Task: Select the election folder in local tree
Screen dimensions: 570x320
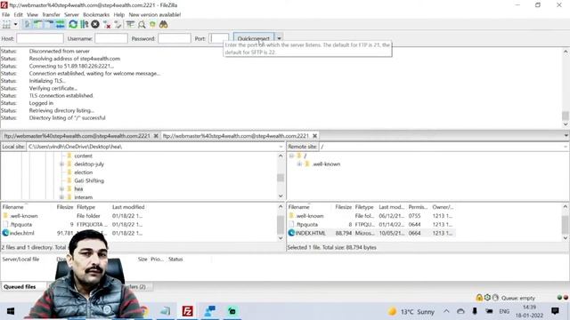Action: click(83, 172)
